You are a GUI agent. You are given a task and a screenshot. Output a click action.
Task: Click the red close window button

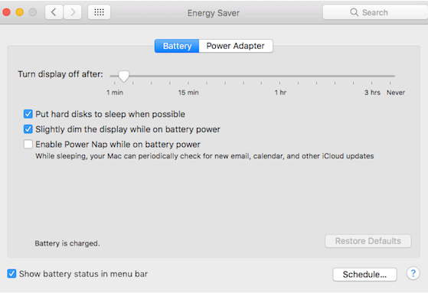pyautogui.click(x=7, y=12)
